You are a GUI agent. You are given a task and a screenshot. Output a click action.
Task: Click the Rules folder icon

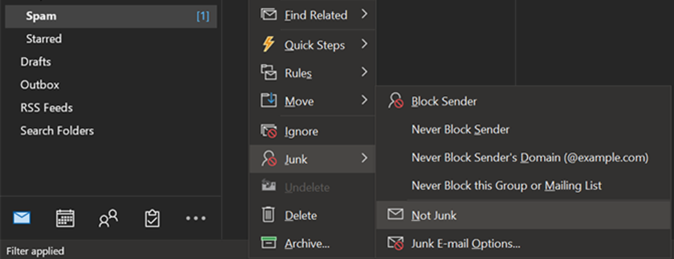pos(269,73)
